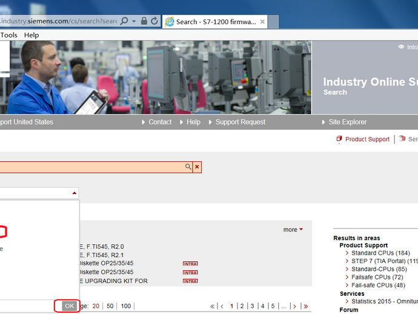The image size is (418, 314).
Task: Click the Industry Online Support banner title
Action: [371, 82]
